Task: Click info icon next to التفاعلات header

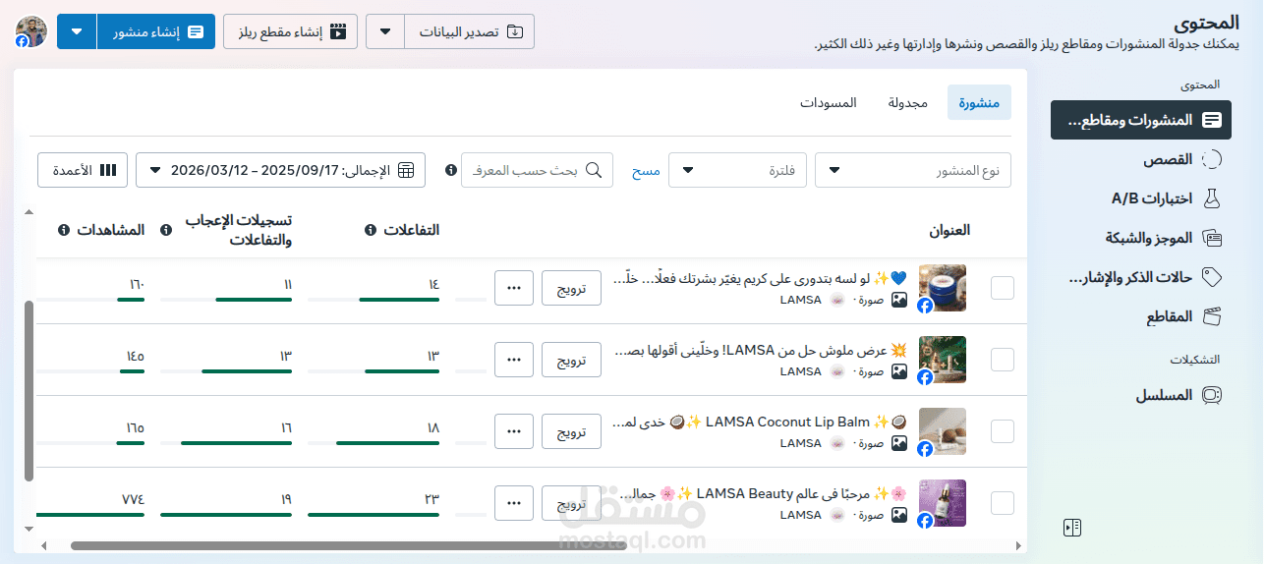Action: pos(371,230)
